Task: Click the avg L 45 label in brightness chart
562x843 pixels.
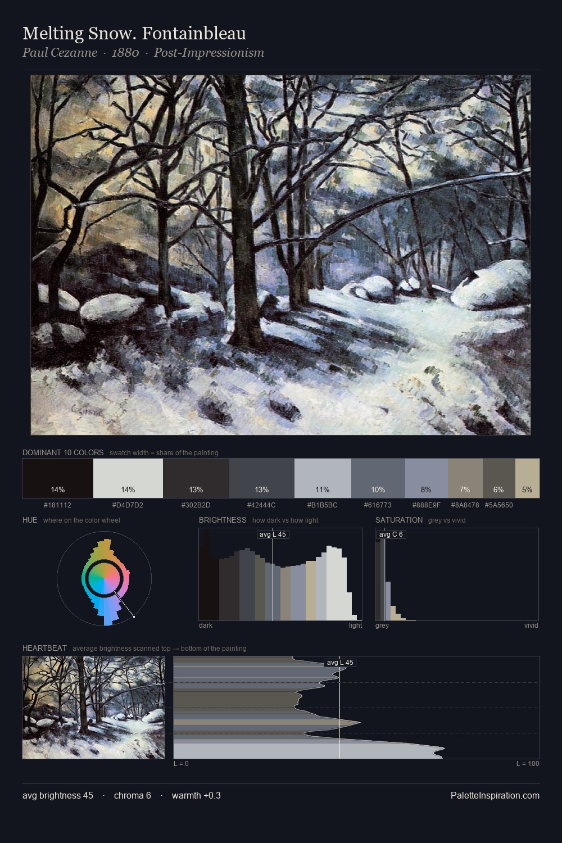Action: point(273,534)
